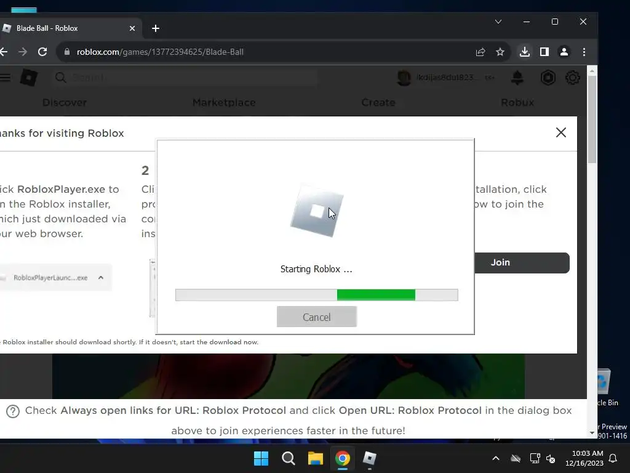The height and width of the screenshot is (473, 630).
Task: Open File Explorer from taskbar
Action: pyautogui.click(x=316, y=458)
